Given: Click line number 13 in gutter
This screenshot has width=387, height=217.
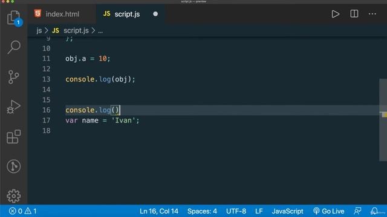Looking at the screenshot, I should click(x=46, y=79).
